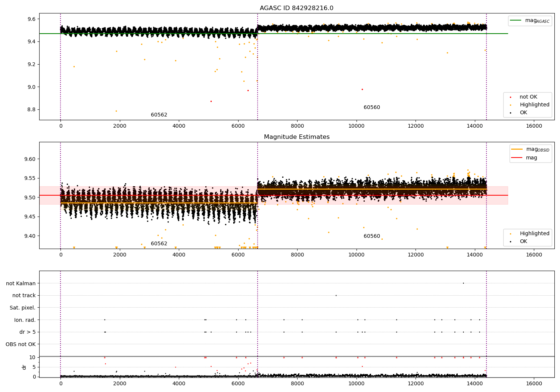Select the 9.55 y-axis tick label
Viewport: 560px width, 392px height.
click(x=30, y=178)
